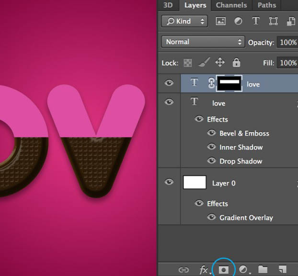Select the love layer mask thumbnail
Viewport: 298px width, 276px height.
click(229, 83)
